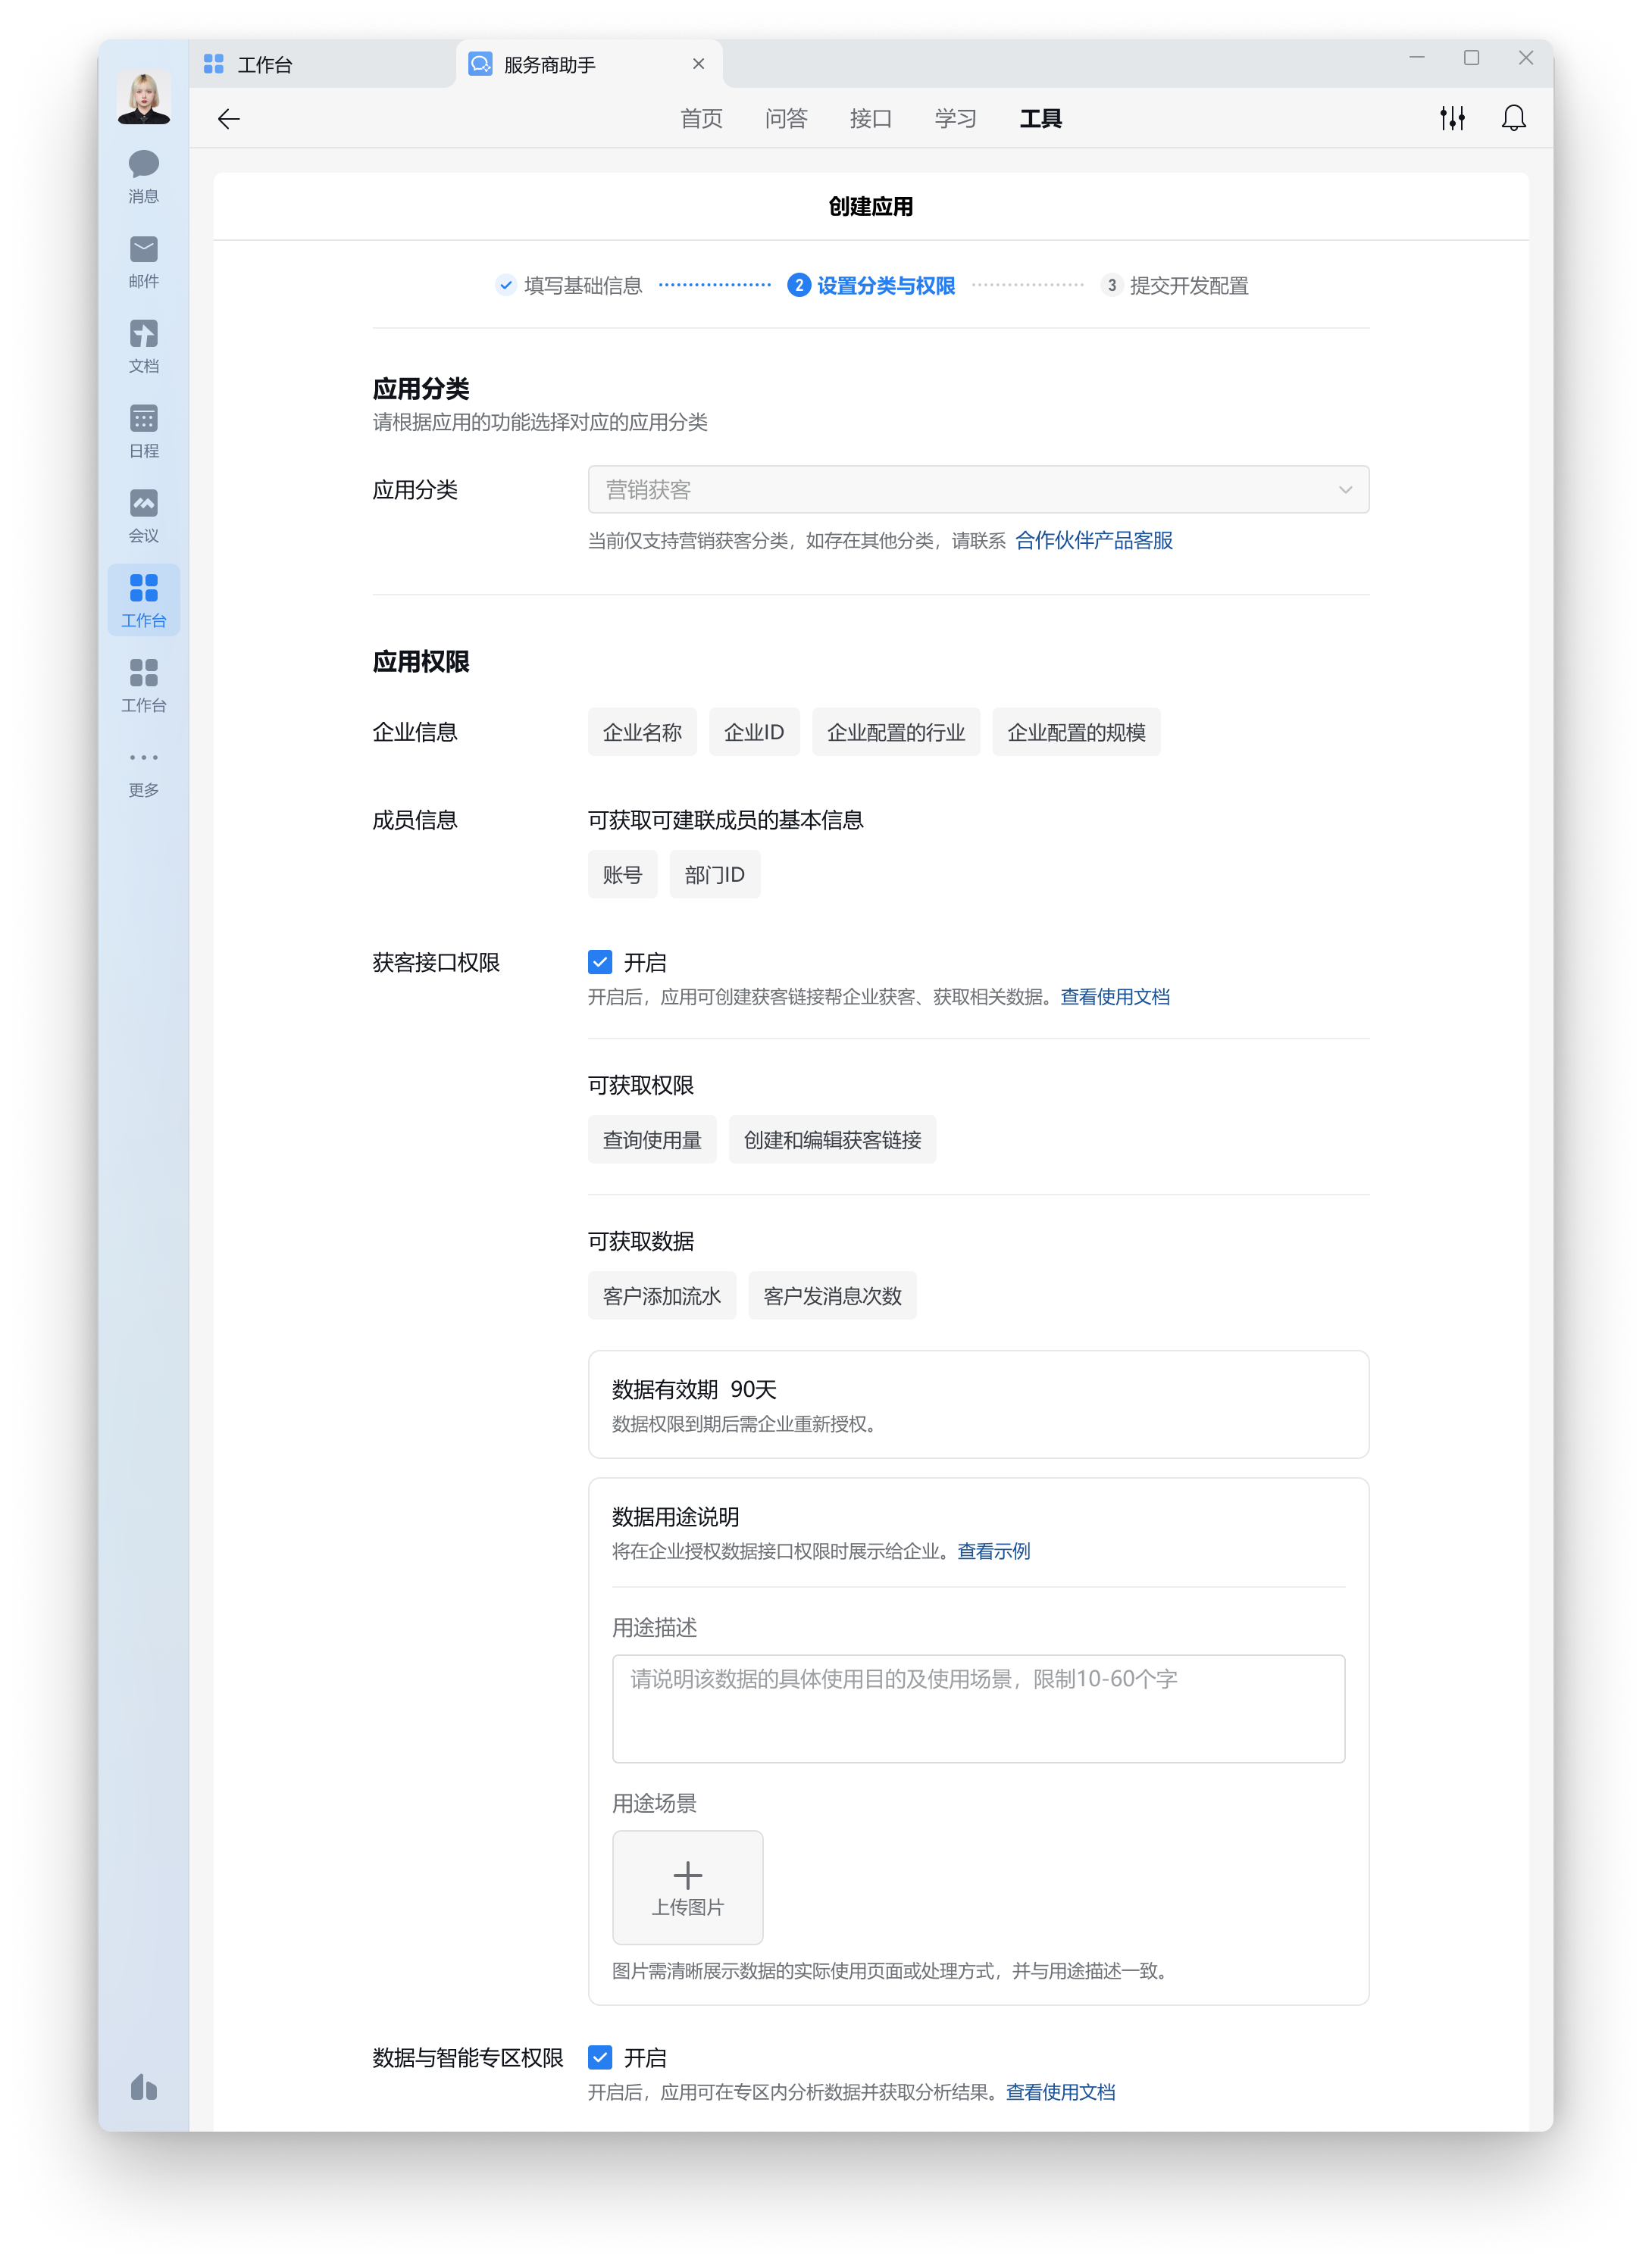
Task: Open the 邮件 mail sidebar icon
Action: [143, 250]
